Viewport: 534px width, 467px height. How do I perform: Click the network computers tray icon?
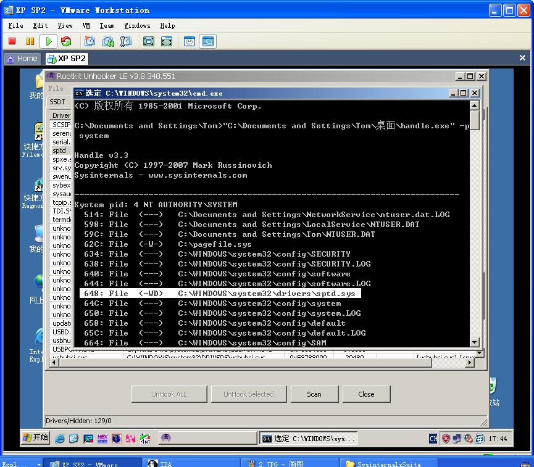tap(457, 439)
